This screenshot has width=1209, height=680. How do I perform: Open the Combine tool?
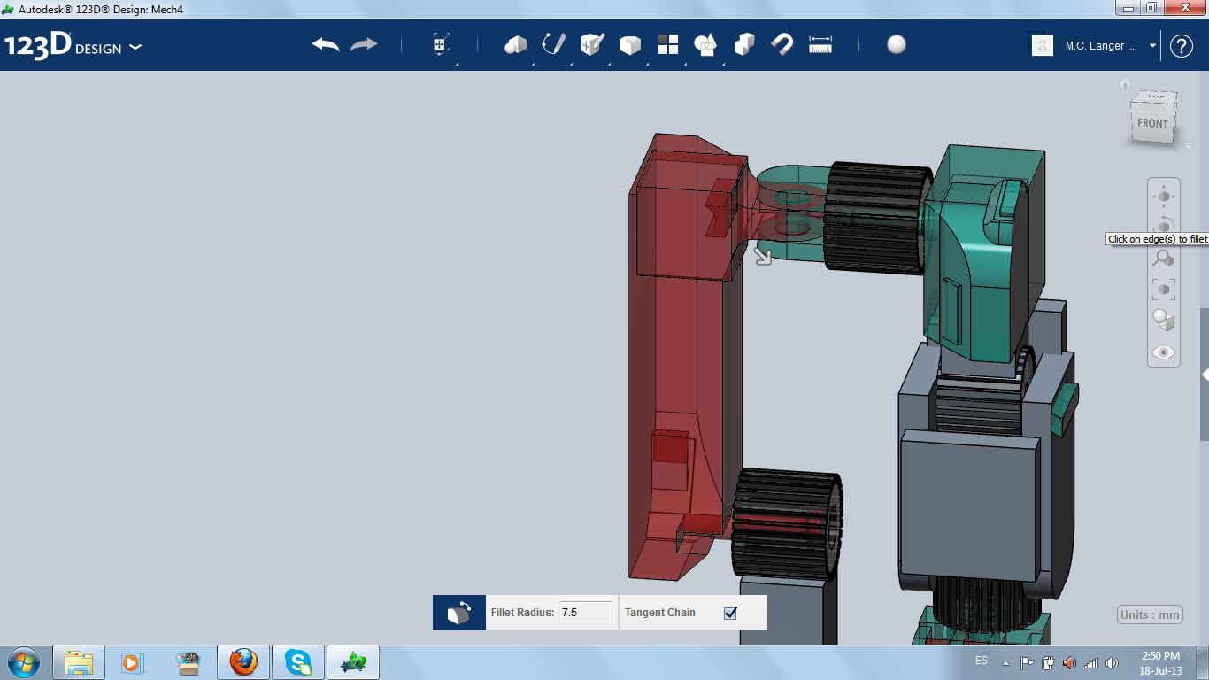744,45
